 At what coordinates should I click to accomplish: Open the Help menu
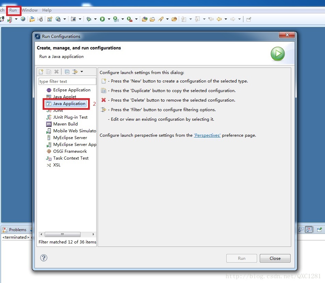coord(47,10)
